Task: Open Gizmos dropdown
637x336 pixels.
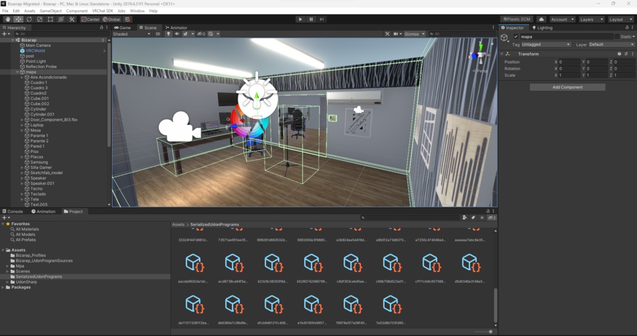Action: 414,34
